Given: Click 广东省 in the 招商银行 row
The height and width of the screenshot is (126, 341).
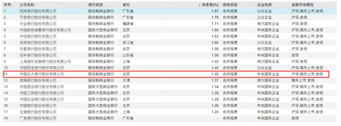Looking at the screenshot, I should (128, 11).
